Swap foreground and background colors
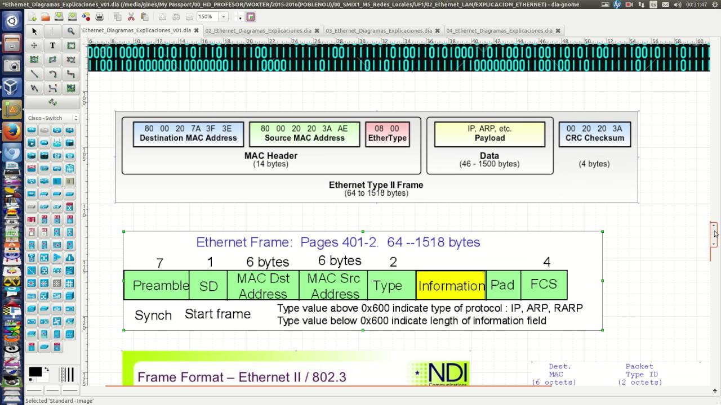Screen dimensions: 721x405 click(46, 370)
